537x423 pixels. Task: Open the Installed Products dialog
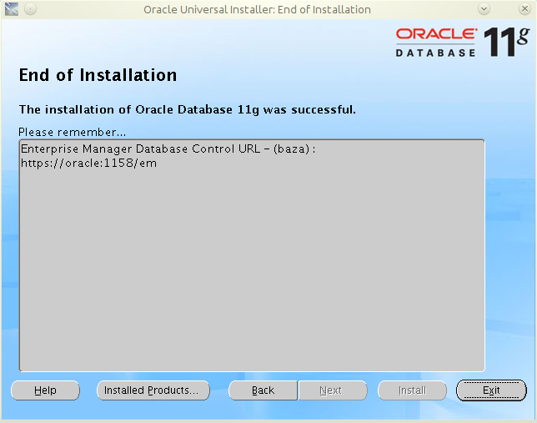(153, 390)
